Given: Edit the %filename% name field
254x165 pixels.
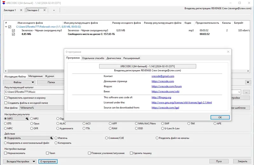Looking at the screenshot, I should (42, 108).
